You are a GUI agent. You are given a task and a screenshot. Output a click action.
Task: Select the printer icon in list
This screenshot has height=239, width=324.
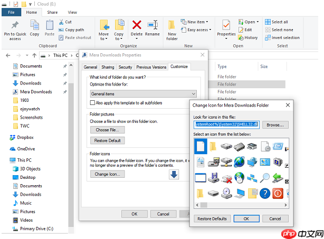pyautogui.click(x=252, y=146)
